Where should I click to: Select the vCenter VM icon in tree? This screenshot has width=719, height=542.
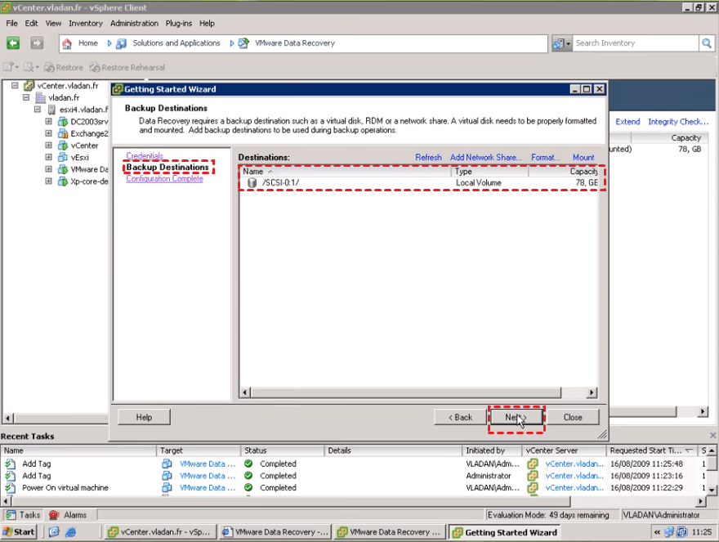click(x=62, y=146)
